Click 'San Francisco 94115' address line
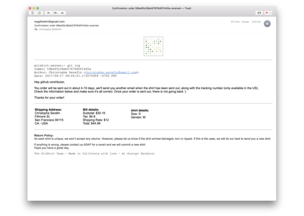This screenshot has width=304, height=216. point(49,120)
